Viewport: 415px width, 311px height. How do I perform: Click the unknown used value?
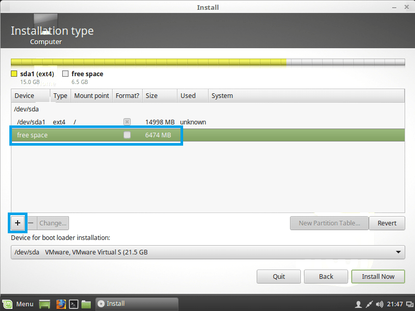(193, 122)
